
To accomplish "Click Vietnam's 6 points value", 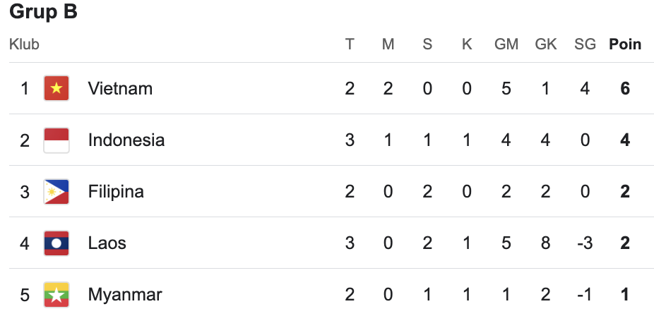I will point(625,89).
